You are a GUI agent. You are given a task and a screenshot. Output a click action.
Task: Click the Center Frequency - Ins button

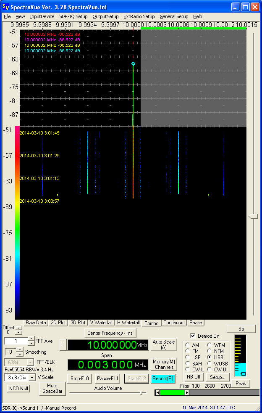pyautogui.click(x=110, y=333)
